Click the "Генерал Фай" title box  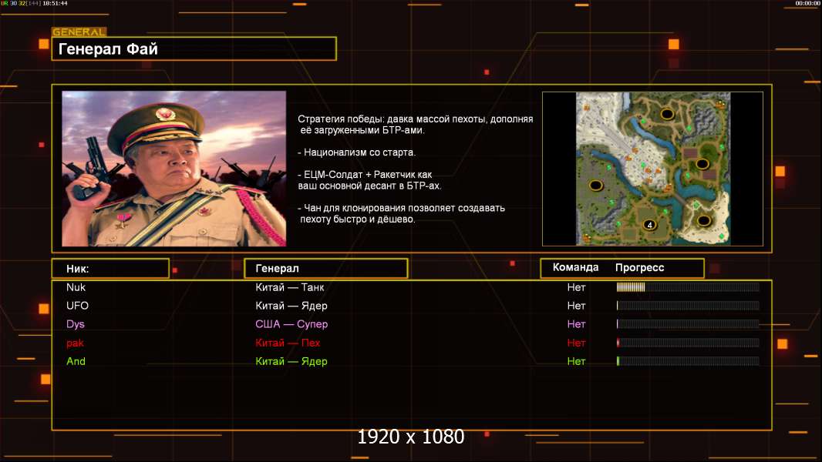pos(194,49)
